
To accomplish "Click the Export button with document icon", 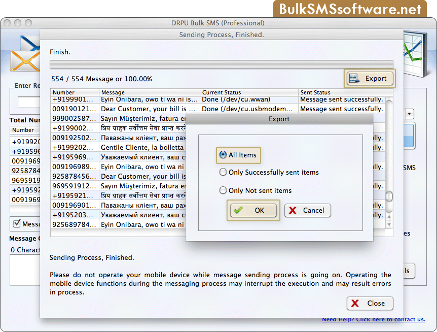I will click(x=370, y=78).
